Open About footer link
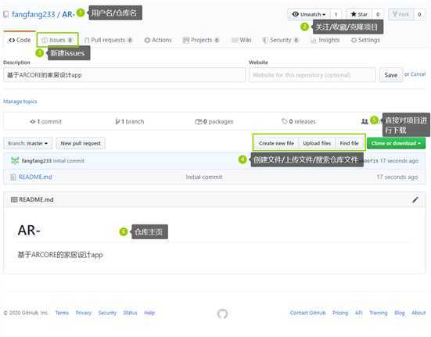The height and width of the screenshot is (337, 431). point(418,313)
